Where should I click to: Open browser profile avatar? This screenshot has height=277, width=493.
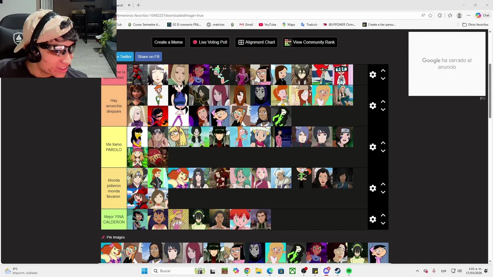click(459, 15)
